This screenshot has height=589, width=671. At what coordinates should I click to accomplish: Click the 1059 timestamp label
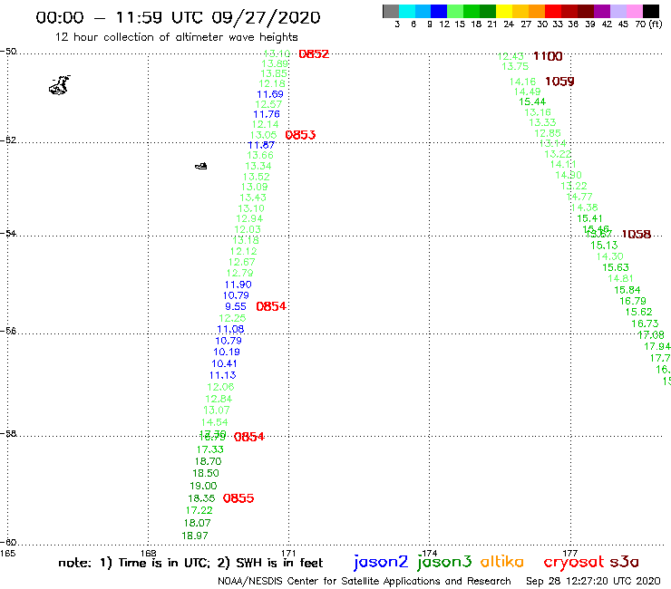[559, 82]
